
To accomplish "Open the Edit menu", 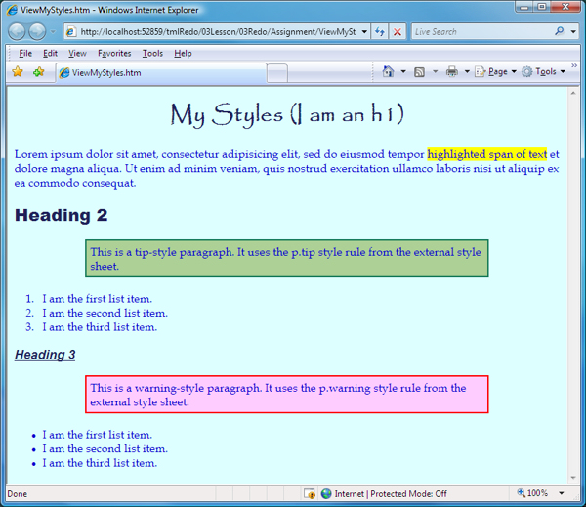I will click(50, 54).
